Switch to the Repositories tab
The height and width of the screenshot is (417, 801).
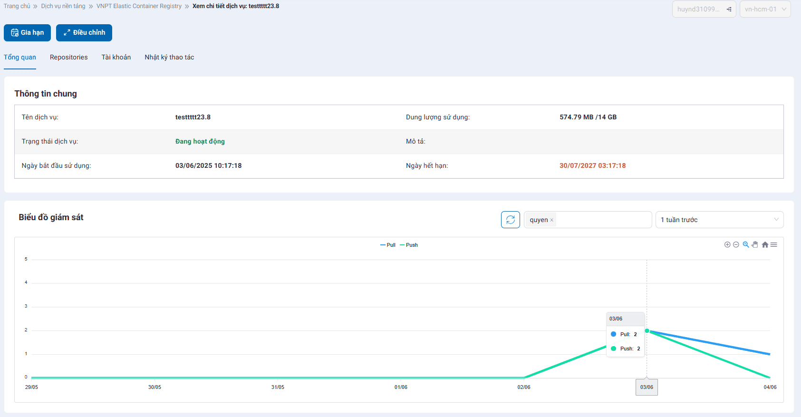pyautogui.click(x=68, y=57)
